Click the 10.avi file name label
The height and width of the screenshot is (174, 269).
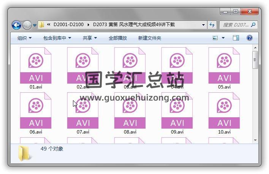(x=224, y=132)
